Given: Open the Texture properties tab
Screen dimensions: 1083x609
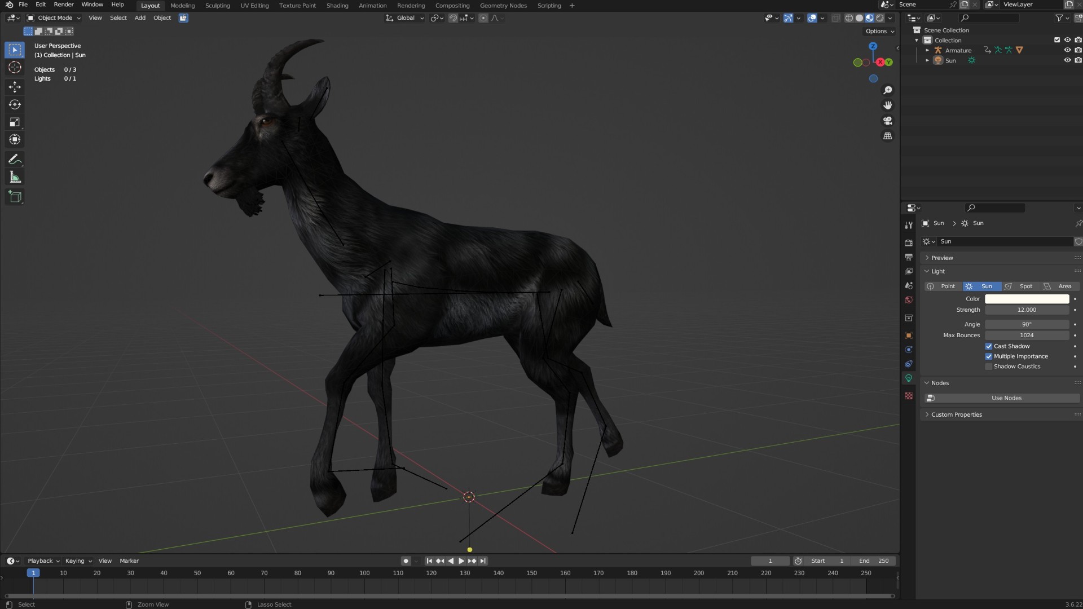Looking at the screenshot, I should [x=908, y=396].
